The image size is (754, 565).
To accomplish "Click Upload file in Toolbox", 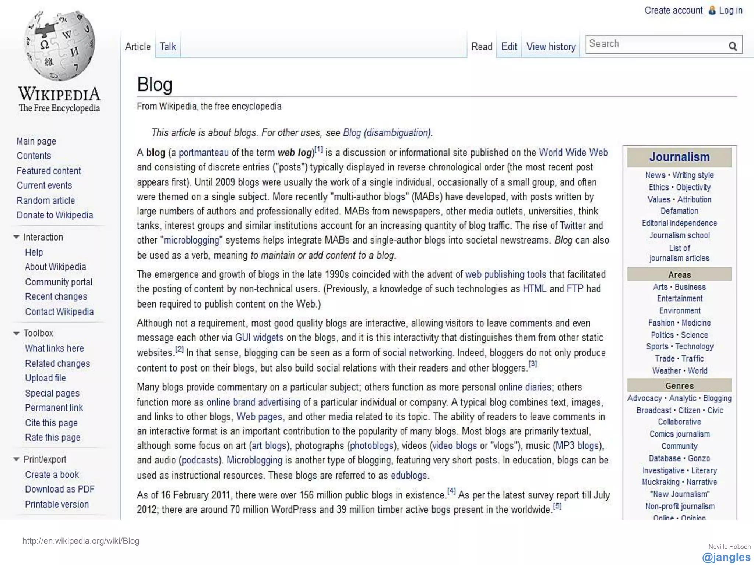I will click(x=45, y=378).
